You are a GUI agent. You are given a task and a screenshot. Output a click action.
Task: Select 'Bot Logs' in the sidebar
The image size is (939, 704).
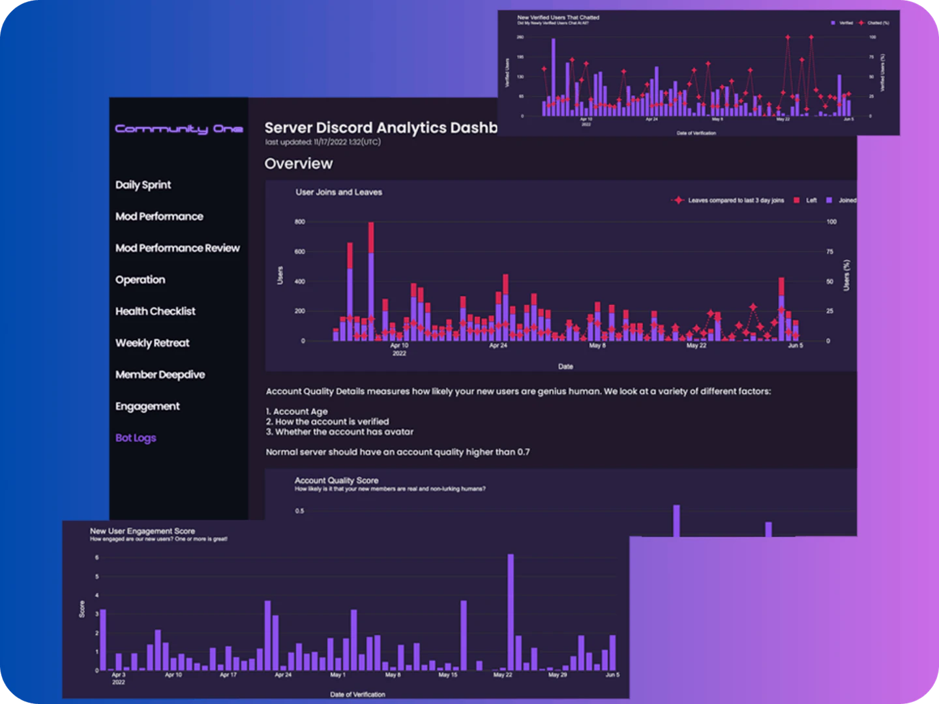coord(135,437)
